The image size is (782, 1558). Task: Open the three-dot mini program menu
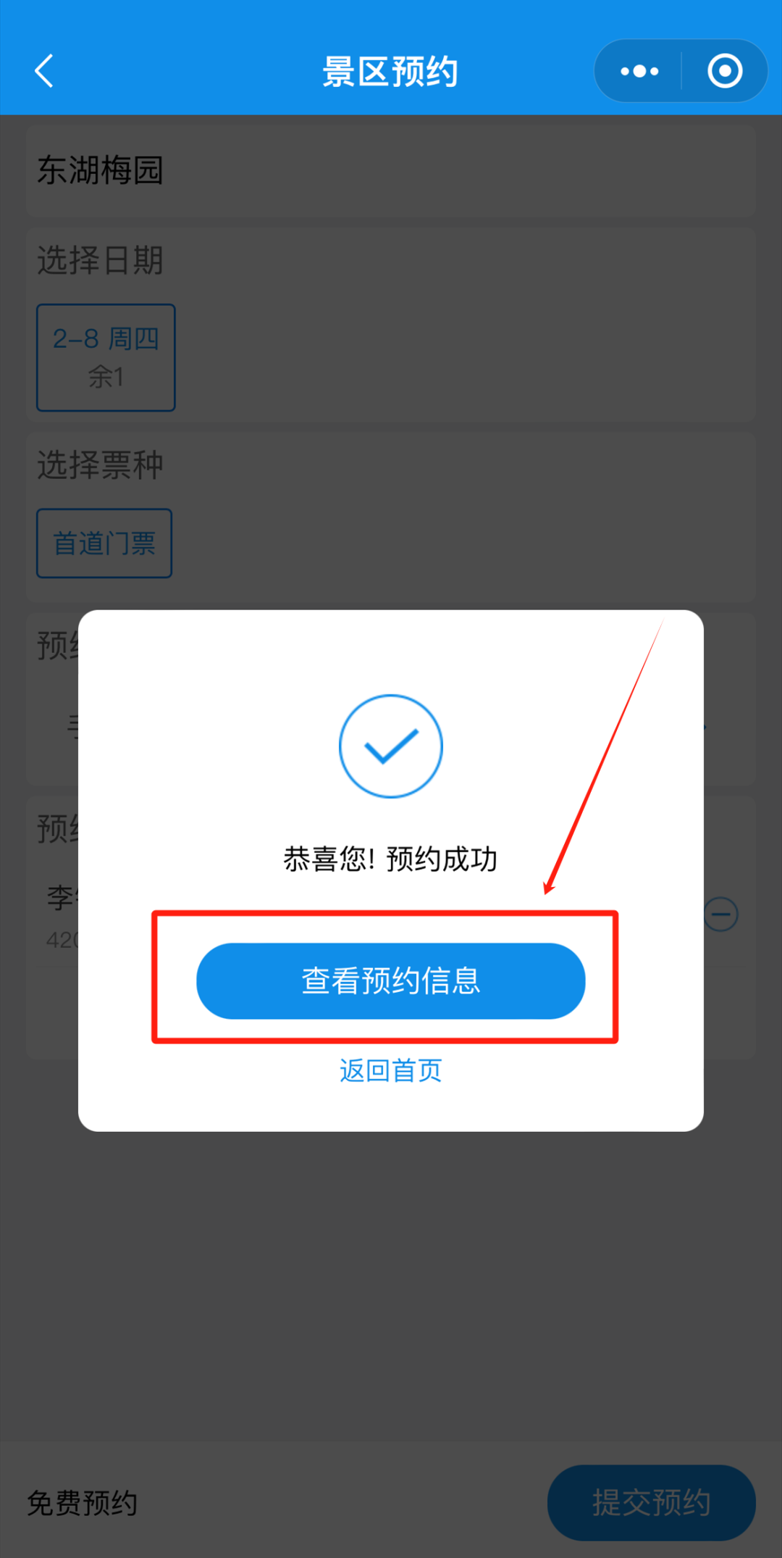click(x=639, y=71)
